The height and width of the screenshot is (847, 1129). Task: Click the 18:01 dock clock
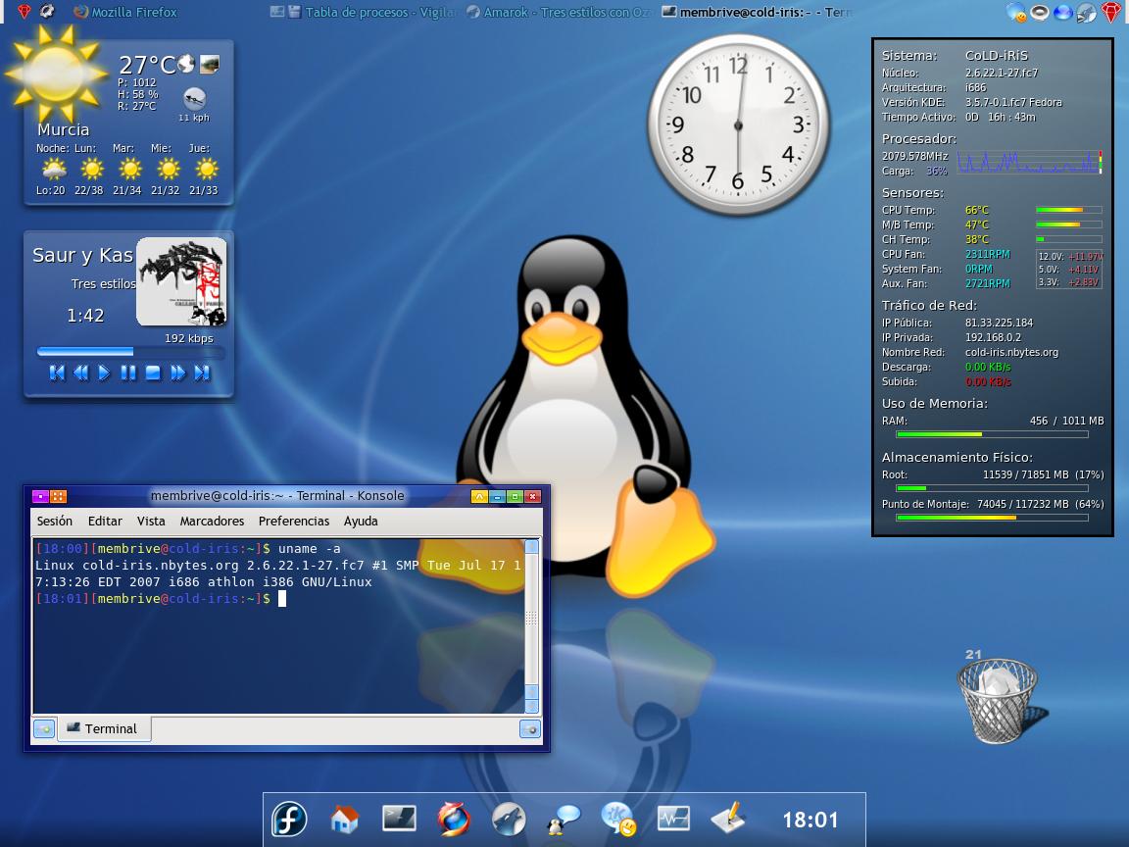pos(810,820)
